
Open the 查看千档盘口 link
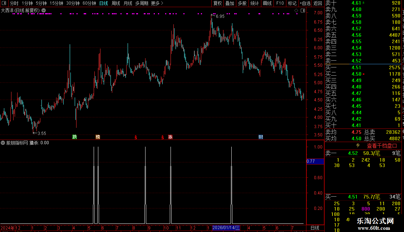tap(382, 146)
